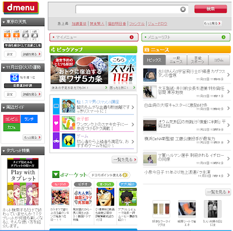Open the マイメニュー expandable bar
This screenshot has height=231, width=233.
click(94, 37)
